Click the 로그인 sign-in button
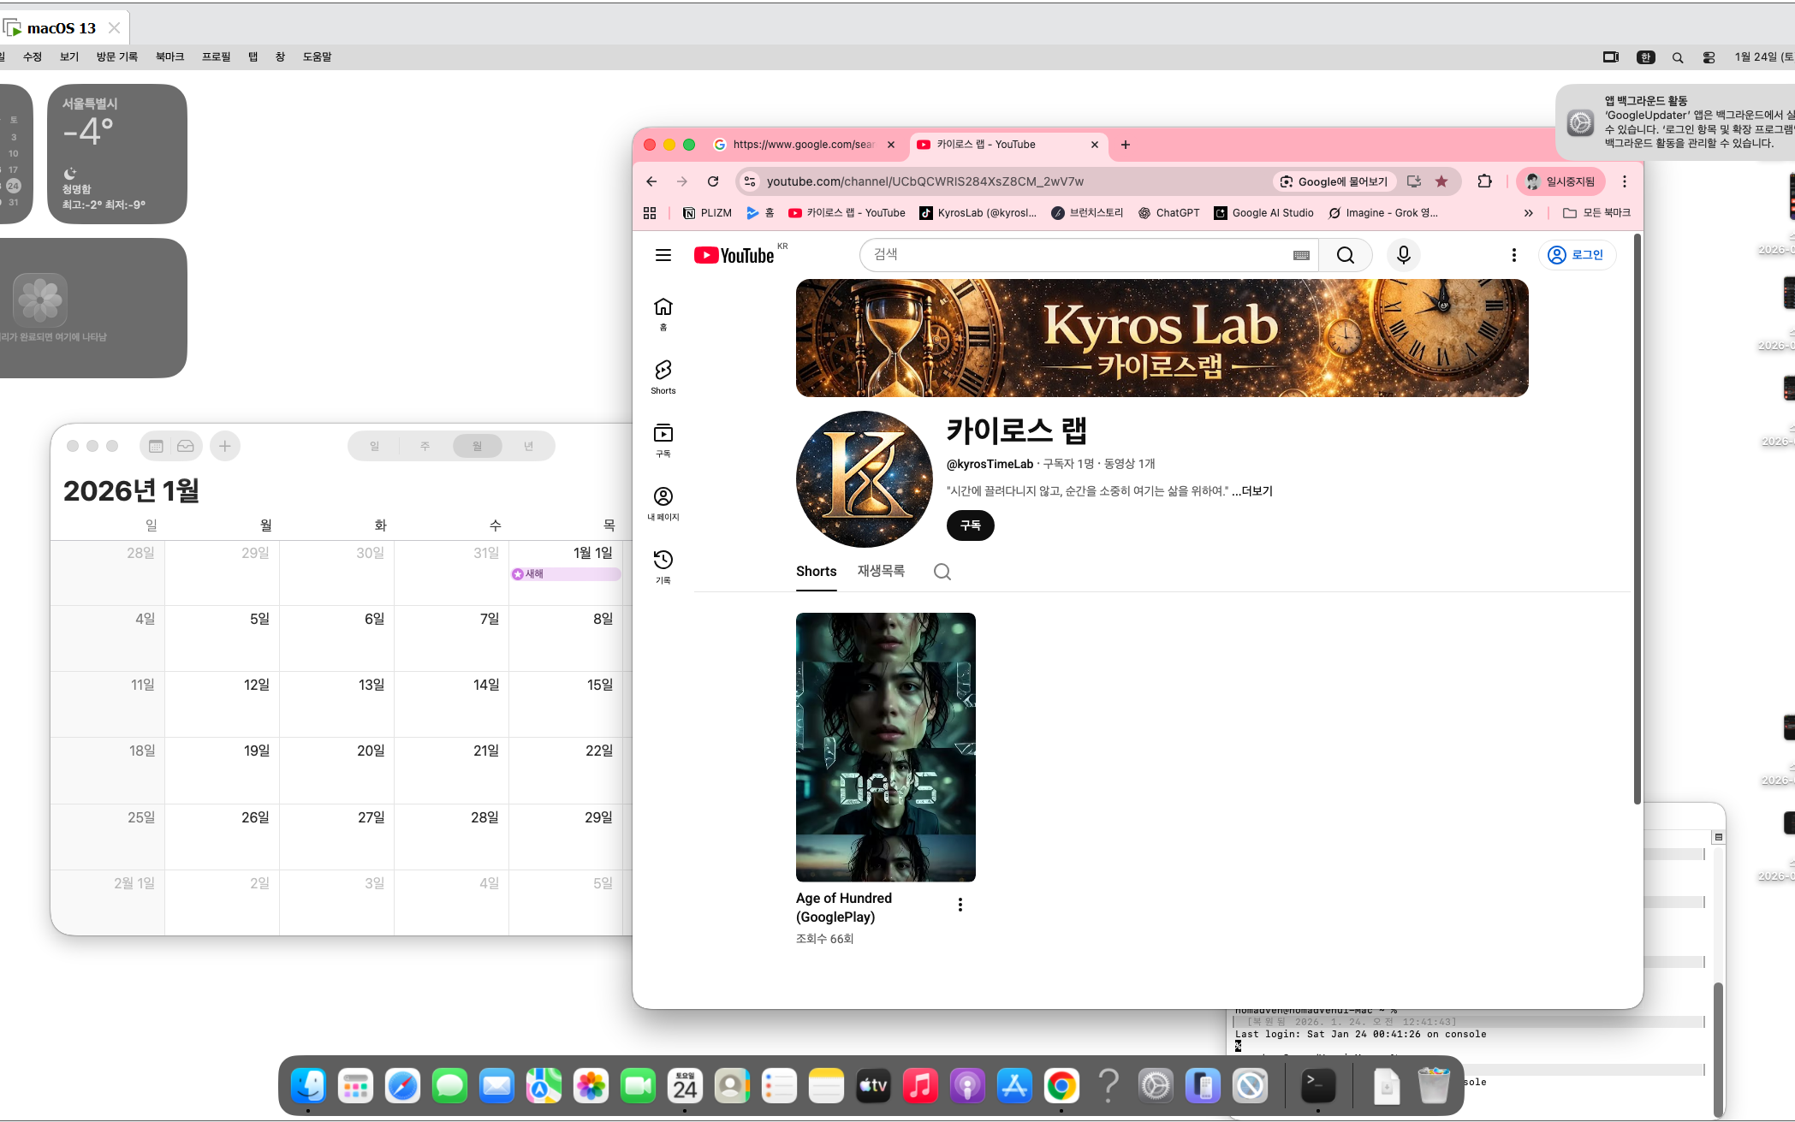The image size is (1795, 1122). click(x=1577, y=255)
